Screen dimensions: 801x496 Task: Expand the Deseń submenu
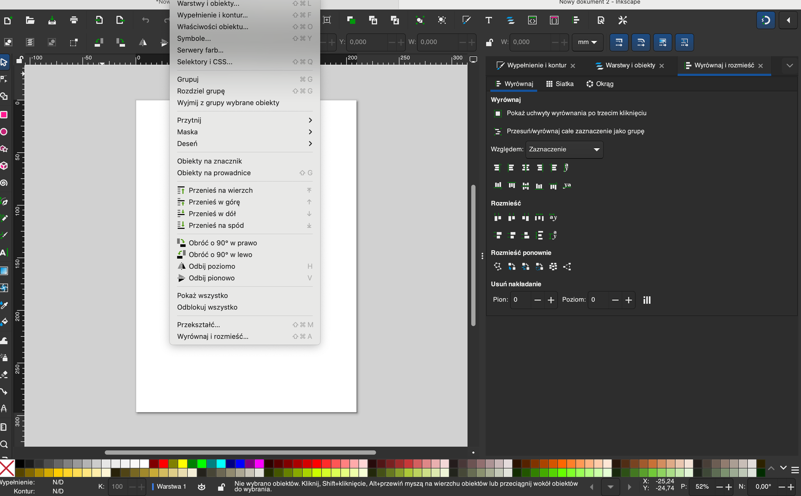(x=245, y=144)
